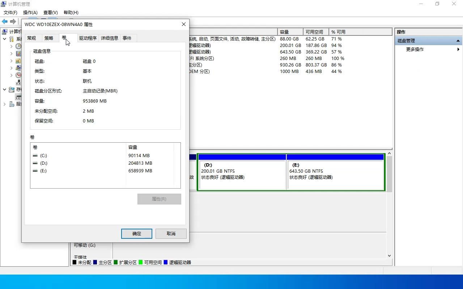Click the Computer Management title bar icon
The height and width of the screenshot is (289, 463).
point(4,4)
